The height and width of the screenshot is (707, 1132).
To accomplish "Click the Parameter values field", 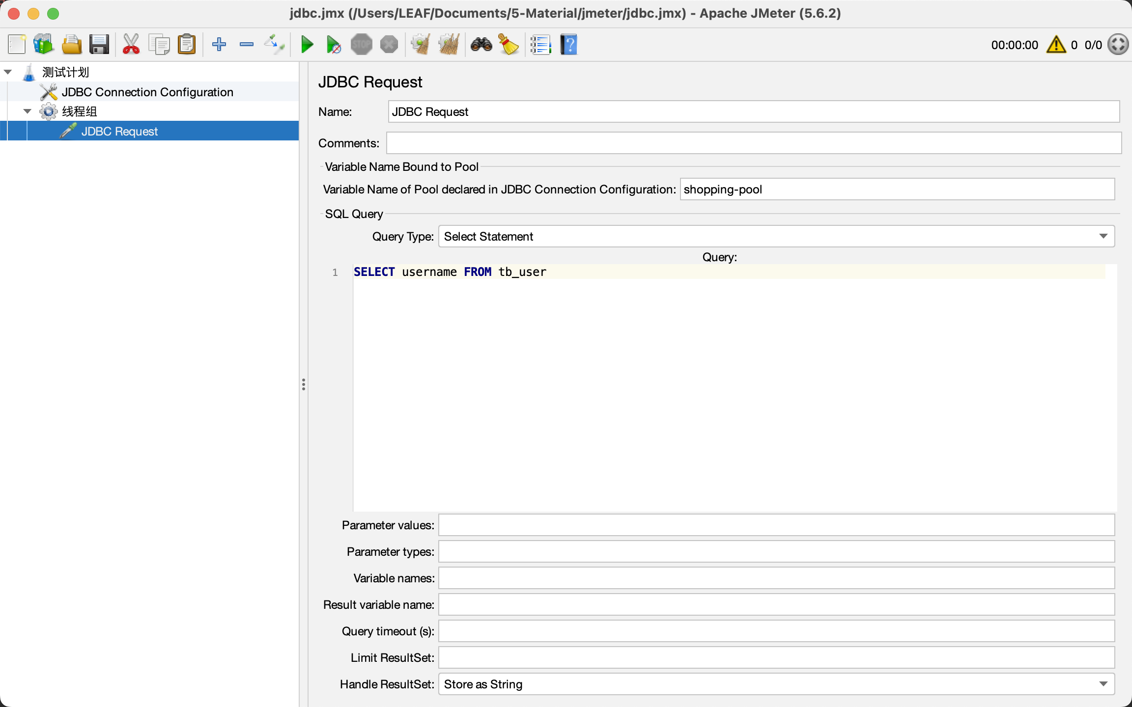I will pyautogui.click(x=776, y=525).
